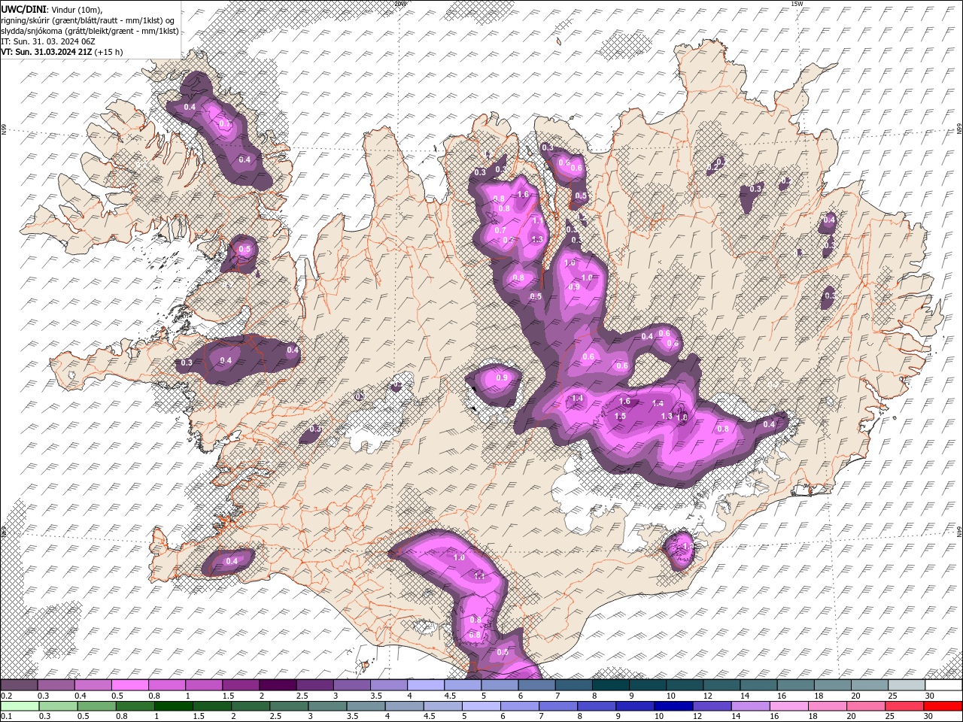963x722 pixels.
Task: Click the '1.8' precipitation value on the map
Action: click(x=682, y=417)
